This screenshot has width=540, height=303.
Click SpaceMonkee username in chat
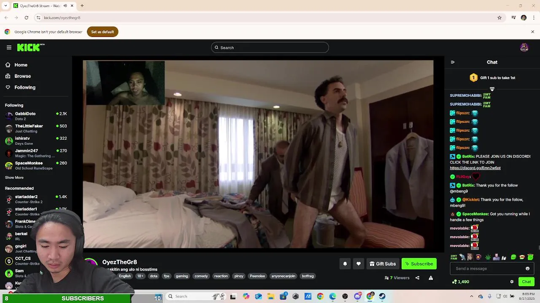click(475, 214)
